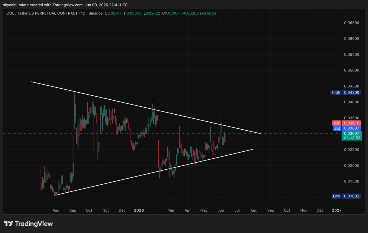368x233 pixels.
Task: Click the 2027 year label on time axis
Action: [x=337, y=210]
